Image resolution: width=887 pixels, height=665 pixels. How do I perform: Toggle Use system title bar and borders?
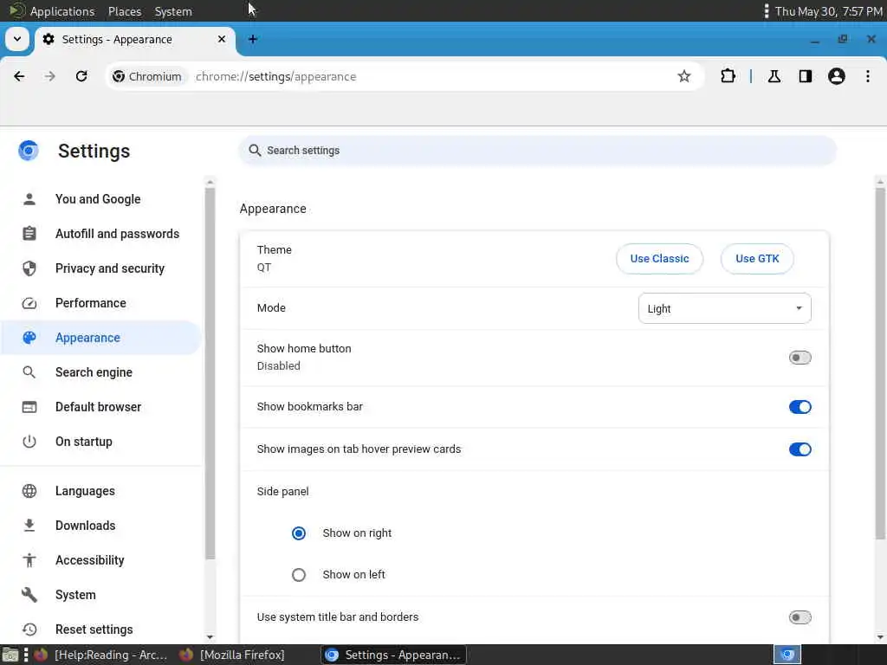coord(800,617)
